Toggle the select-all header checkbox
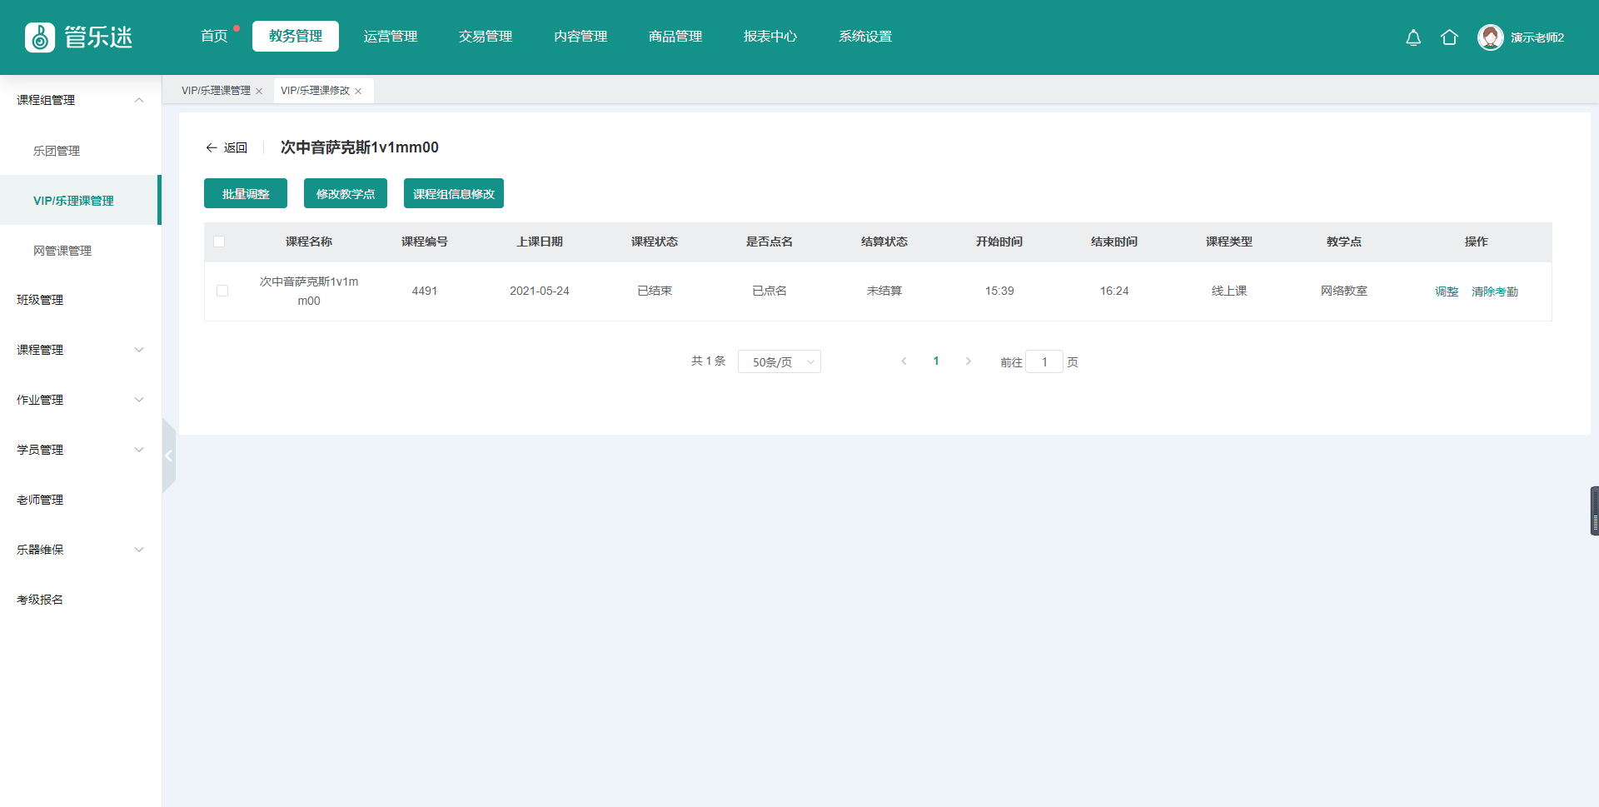This screenshot has width=1599, height=807. pyautogui.click(x=219, y=242)
